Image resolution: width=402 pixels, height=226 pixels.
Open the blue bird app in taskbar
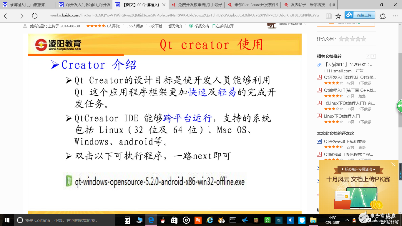(x=244, y=220)
